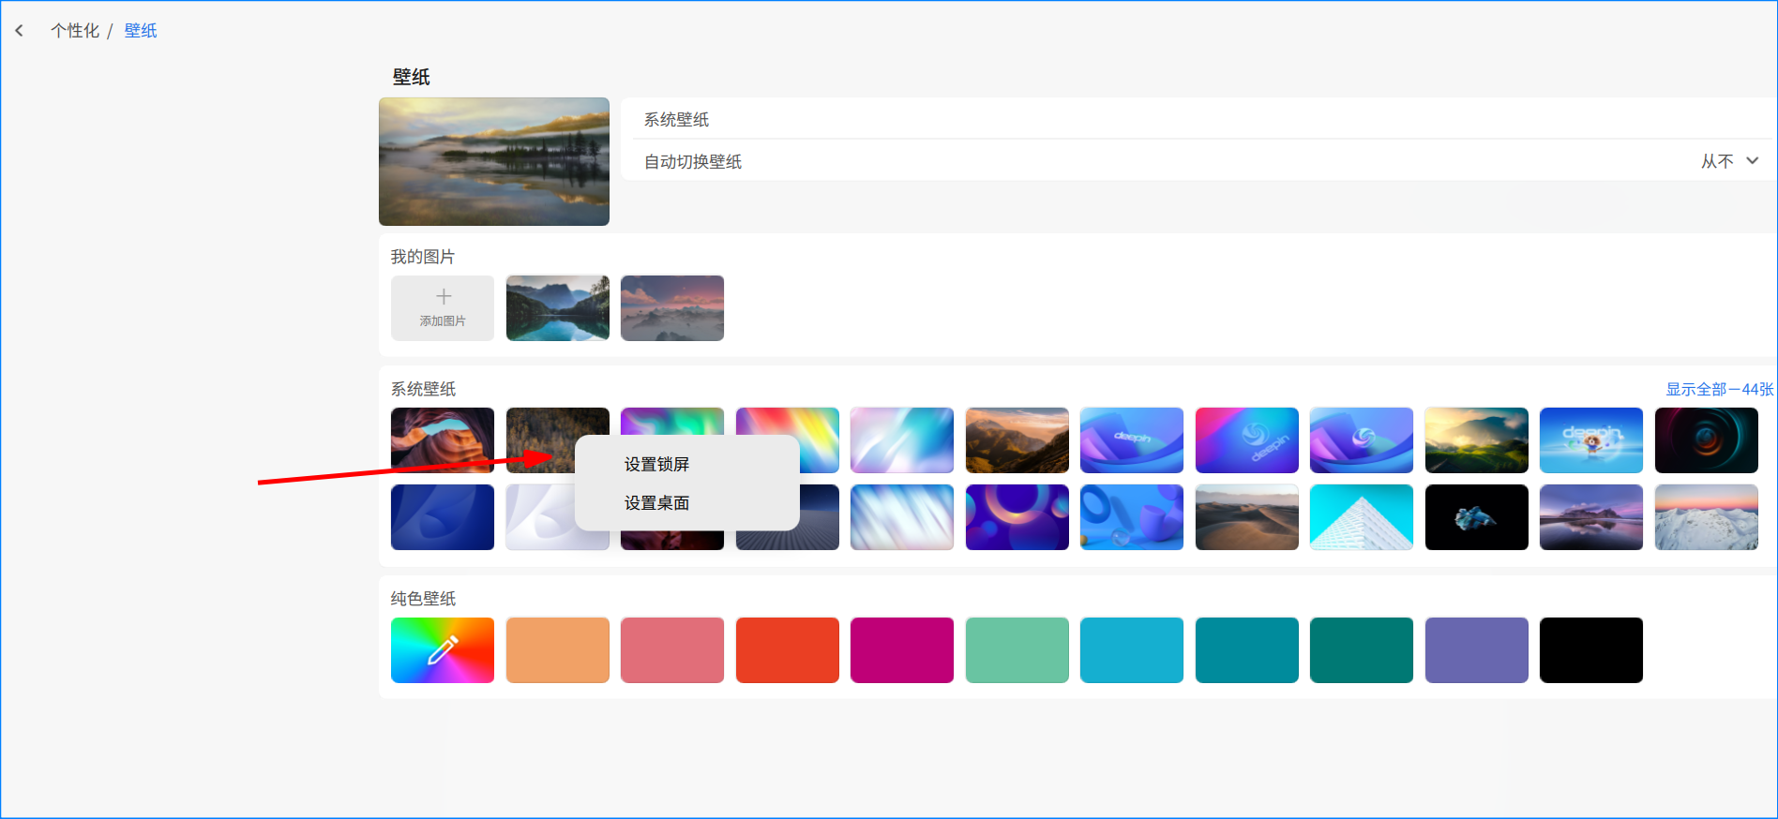Image resolution: width=1778 pixels, height=819 pixels.
Task: Pick the red-orange solid color swatch
Action: 788,649
